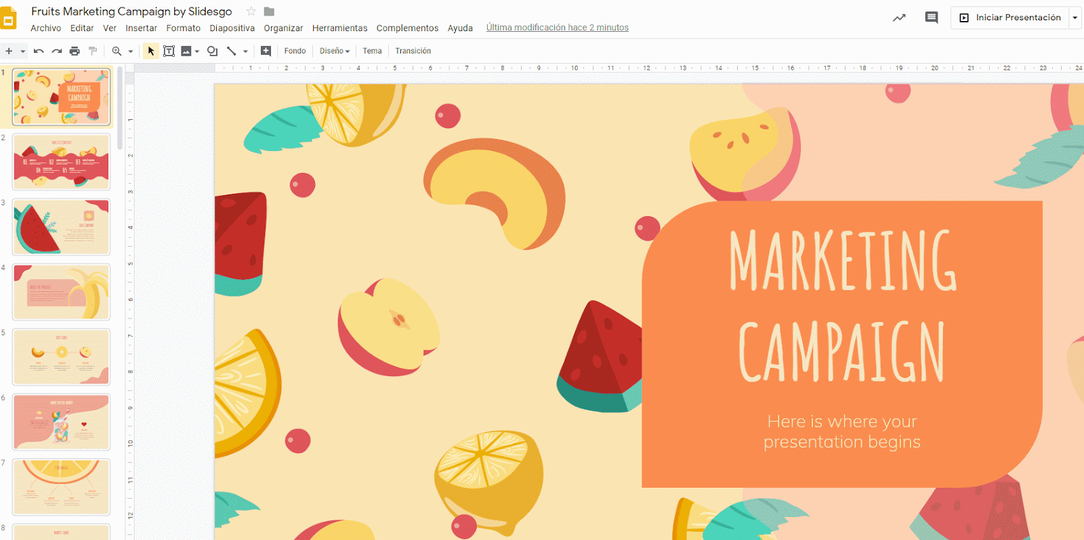
Task: Redo the last action
Action: pos(57,51)
